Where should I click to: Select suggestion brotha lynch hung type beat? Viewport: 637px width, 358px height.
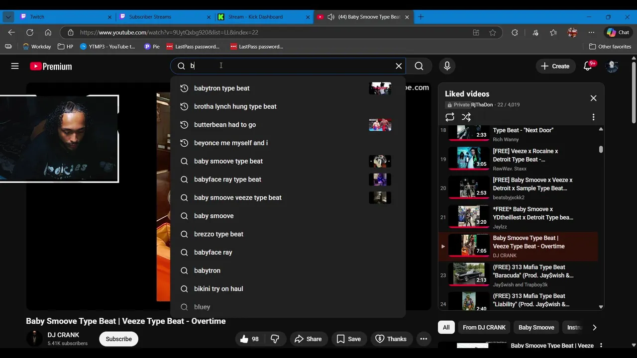point(288,106)
